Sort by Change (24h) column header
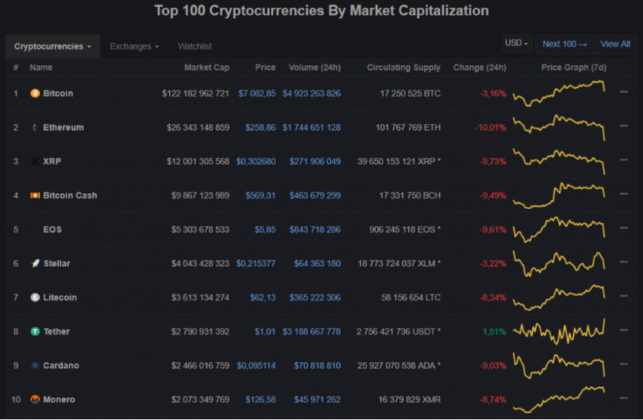 (479, 68)
